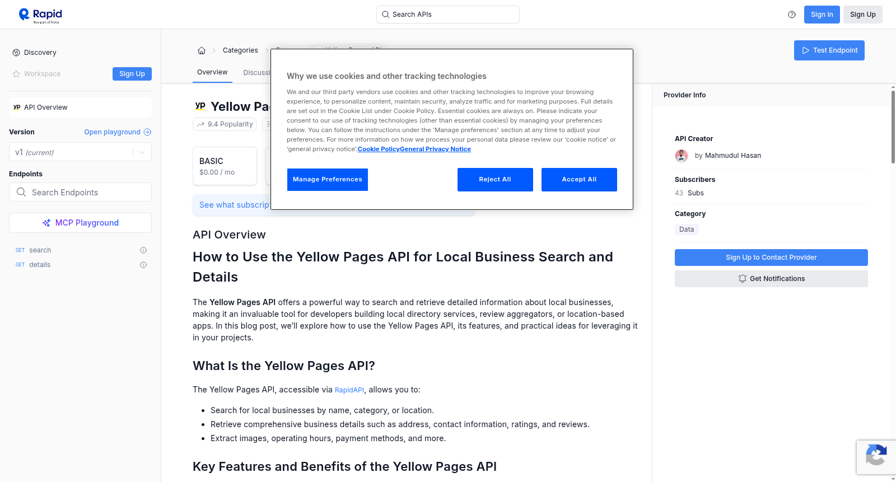
Task: Click Manage Preferences in cookie dialog
Action: coord(328,180)
